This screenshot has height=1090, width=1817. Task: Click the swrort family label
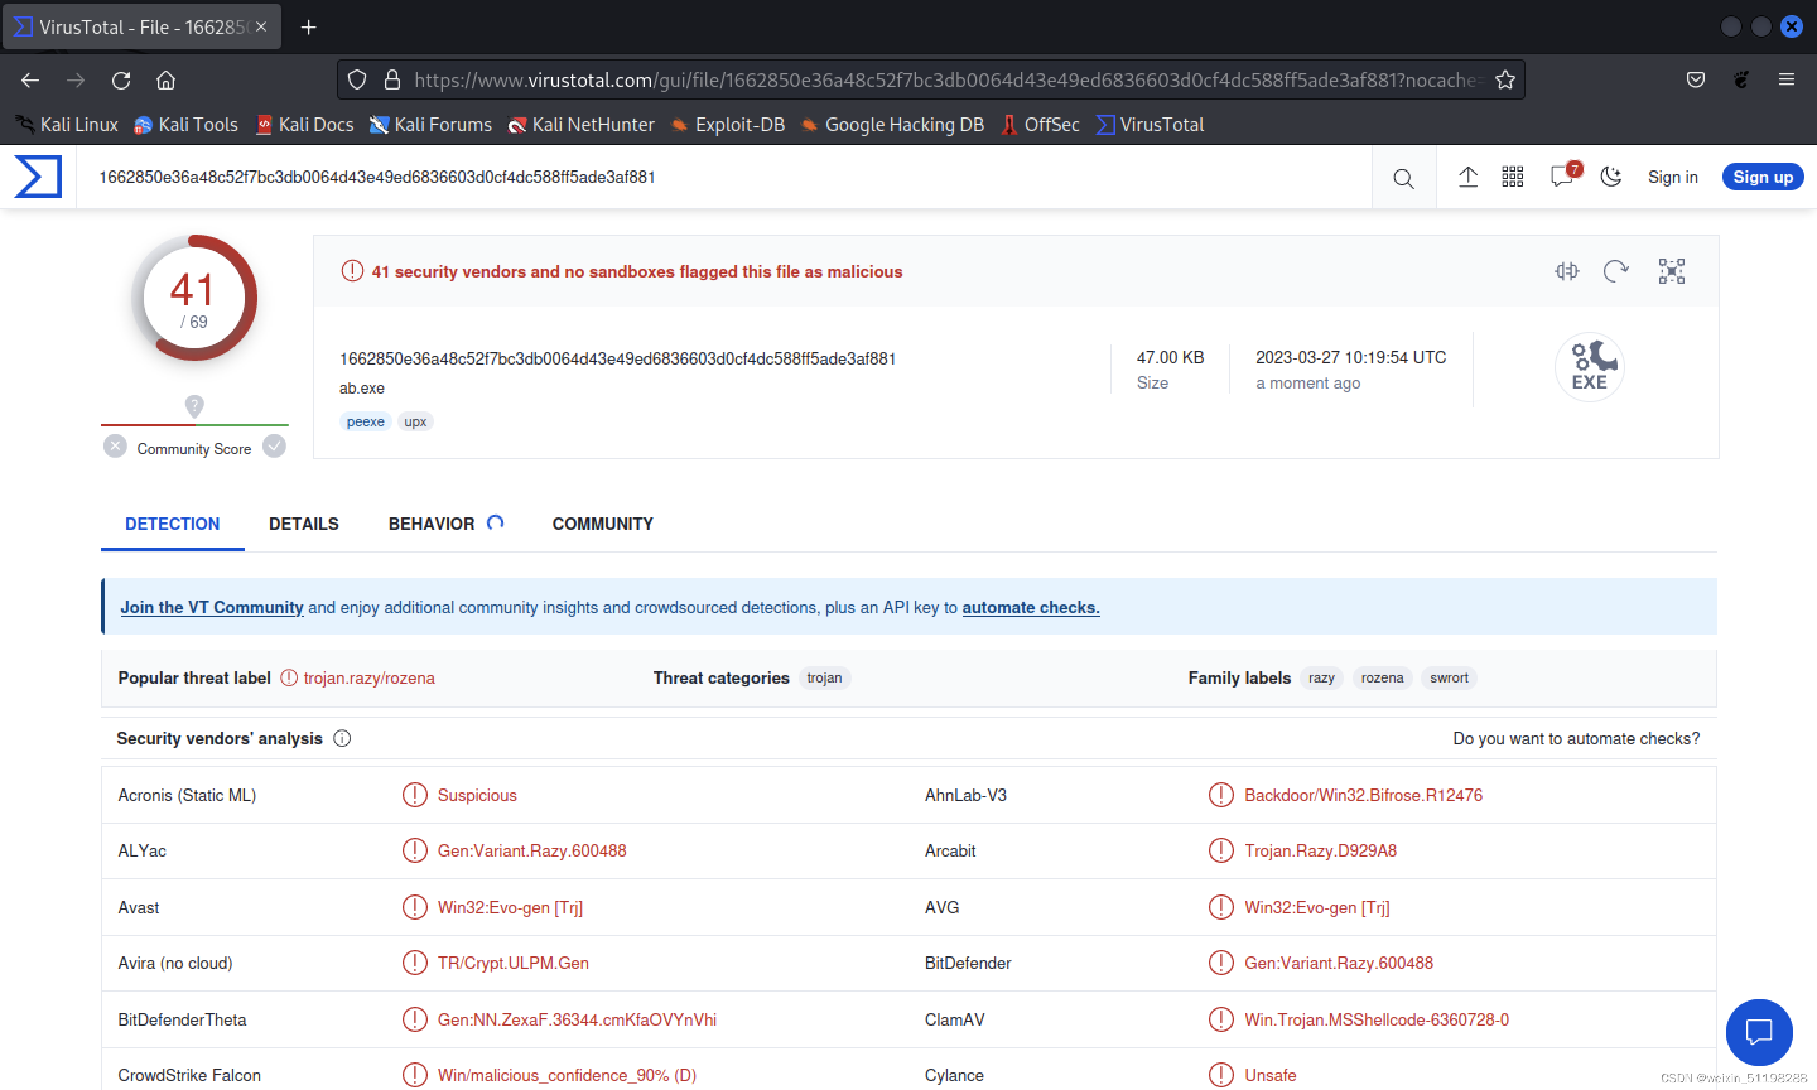(x=1449, y=677)
